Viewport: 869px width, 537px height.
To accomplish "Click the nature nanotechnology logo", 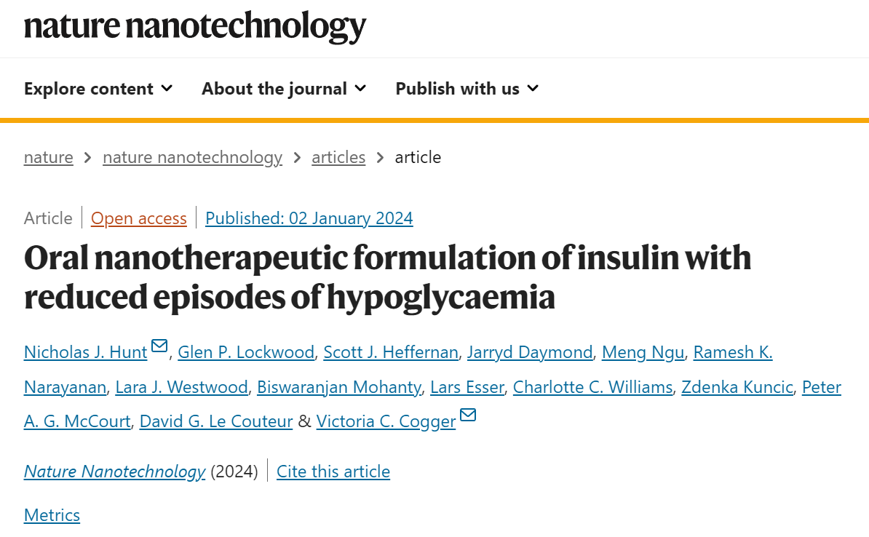I will click(x=195, y=27).
